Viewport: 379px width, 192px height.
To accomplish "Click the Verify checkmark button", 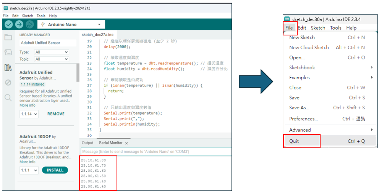I will coord(9,24).
